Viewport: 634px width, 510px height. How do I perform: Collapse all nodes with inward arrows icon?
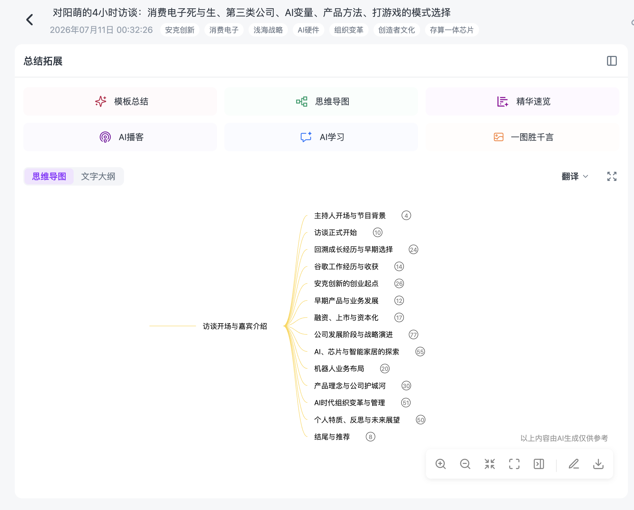[x=490, y=464]
